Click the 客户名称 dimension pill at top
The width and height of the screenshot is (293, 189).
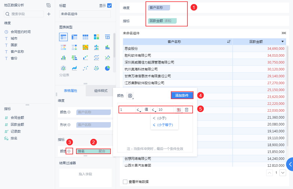159,8
